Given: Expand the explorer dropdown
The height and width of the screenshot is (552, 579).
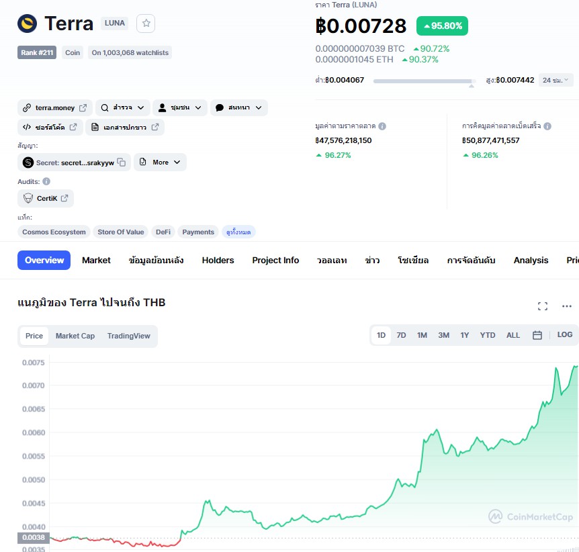Looking at the screenshot, I should 140,108.
